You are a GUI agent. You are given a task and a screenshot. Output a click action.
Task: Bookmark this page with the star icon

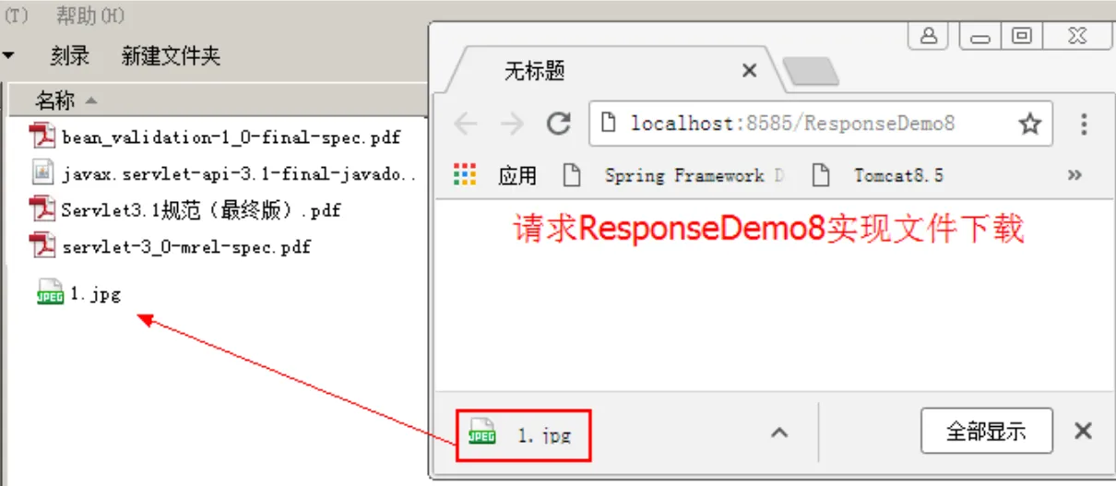click(x=1029, y=124)
